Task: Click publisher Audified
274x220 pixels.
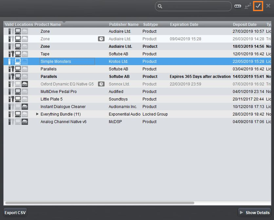Action: [x=116, y=91]
